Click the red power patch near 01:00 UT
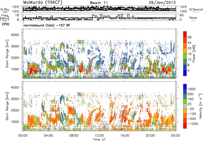Screen dimensions: 203x141 [31, 69]
